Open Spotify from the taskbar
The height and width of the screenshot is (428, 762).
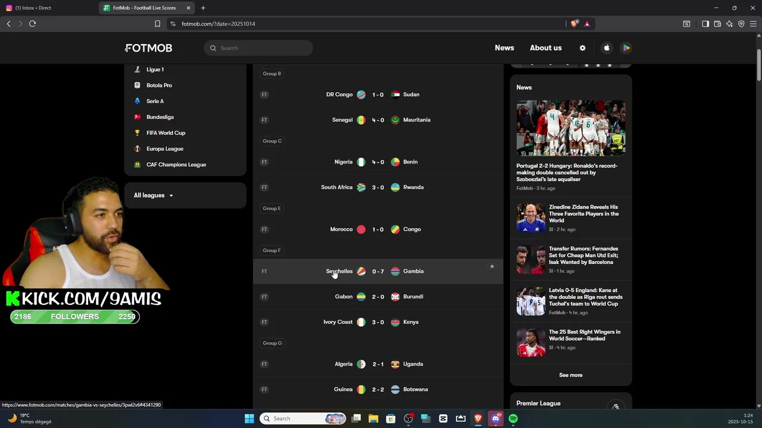tap(513, 418)
